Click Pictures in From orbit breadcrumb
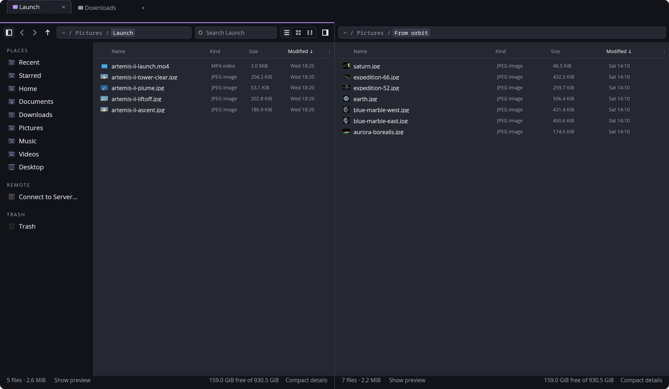The image size is (669, 389). pyautogui.click(x=370, y=33)
